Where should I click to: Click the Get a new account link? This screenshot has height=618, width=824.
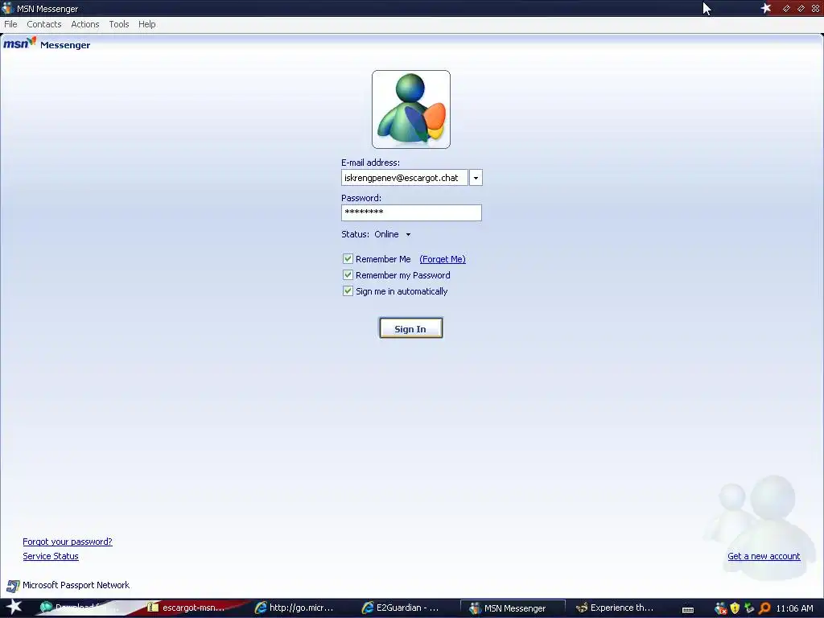coord(764,556)
